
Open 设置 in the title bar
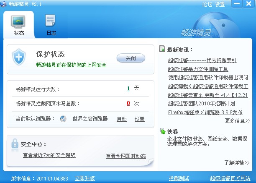(x=220, y=5)
